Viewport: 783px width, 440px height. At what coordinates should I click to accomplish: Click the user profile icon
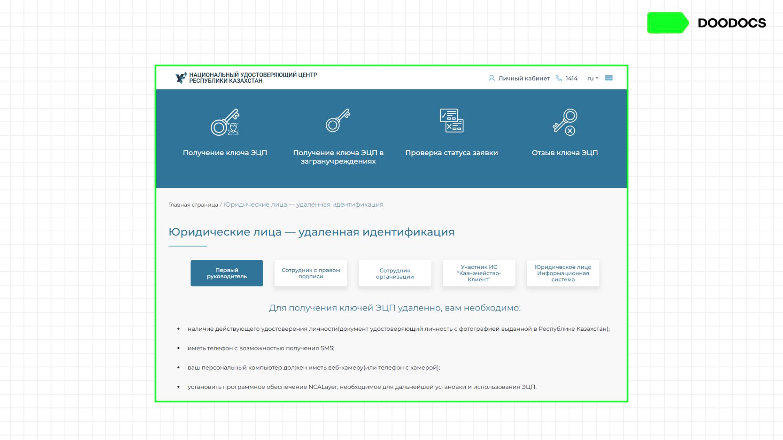pos(491,78)
